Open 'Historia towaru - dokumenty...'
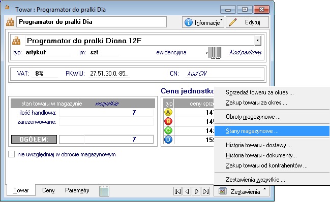The image size is (330, 202). 272,155
